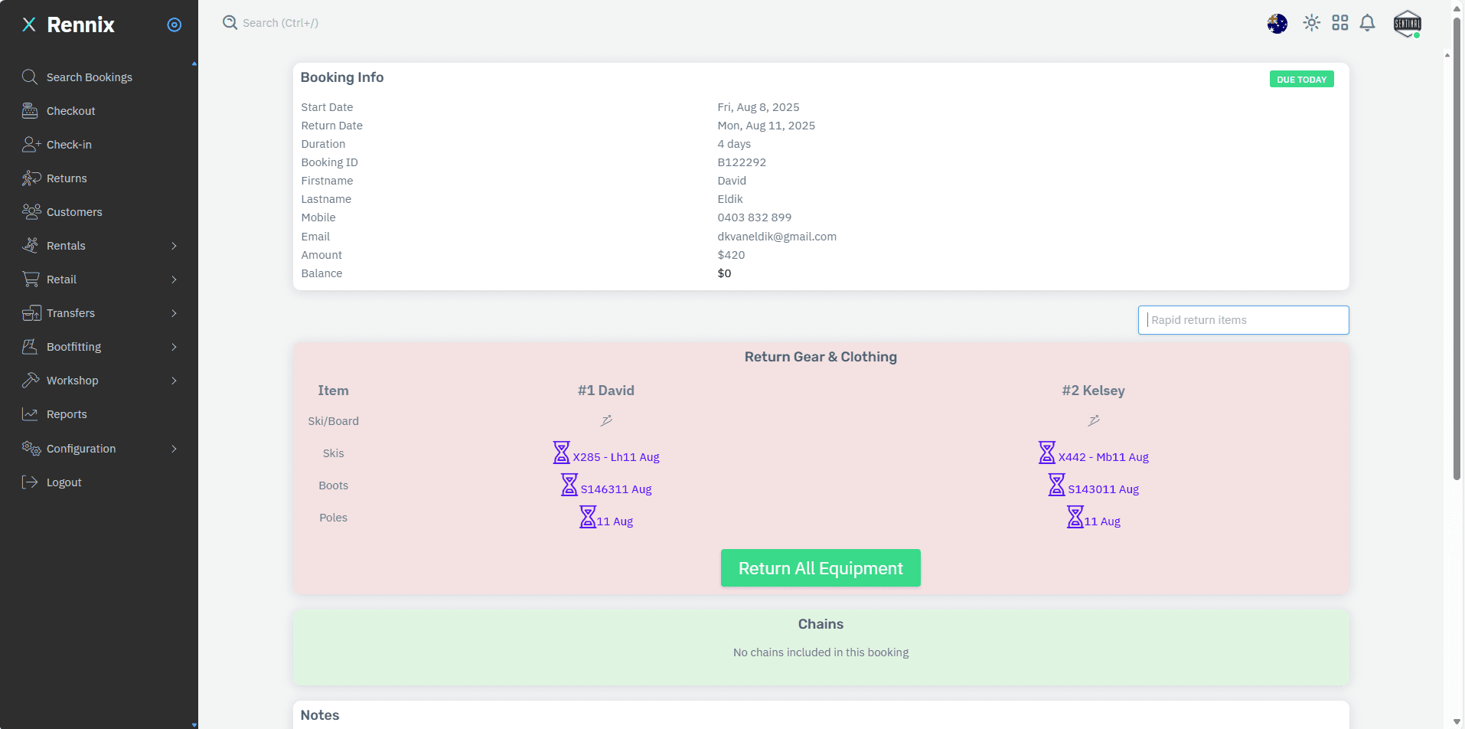Click booking ID B122292
The image size is (1465, 729).
pos(742,162)
